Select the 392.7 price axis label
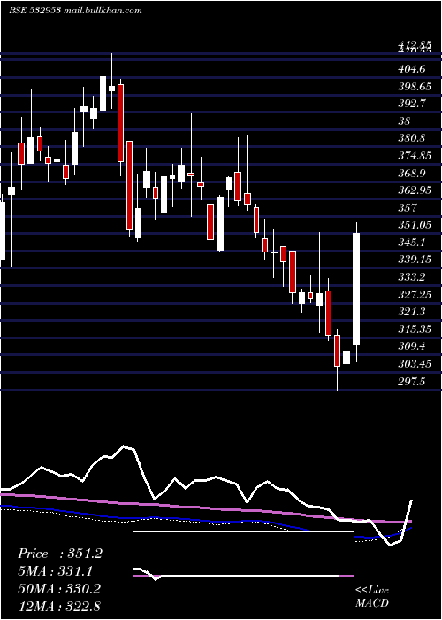This screenshot has width=442, height=620. click(412, 104)
